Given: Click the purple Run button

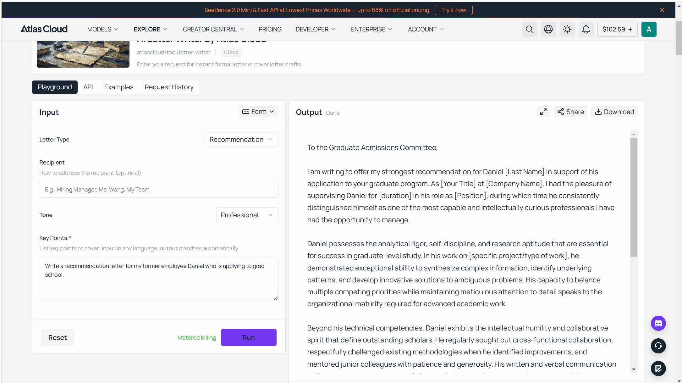Looking at the screenshot, I should (x=249, y=337).
